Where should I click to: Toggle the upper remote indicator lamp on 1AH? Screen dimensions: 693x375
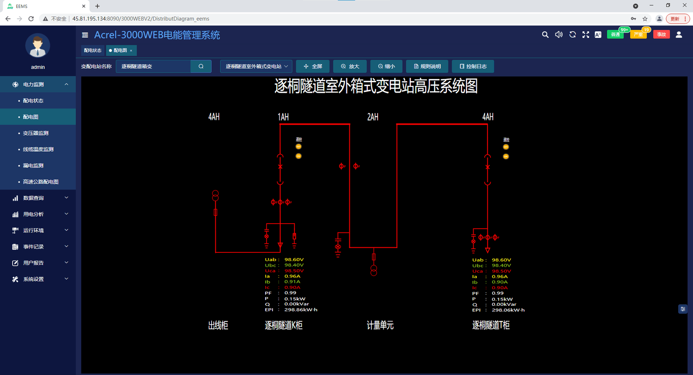(x=298, y=147)
